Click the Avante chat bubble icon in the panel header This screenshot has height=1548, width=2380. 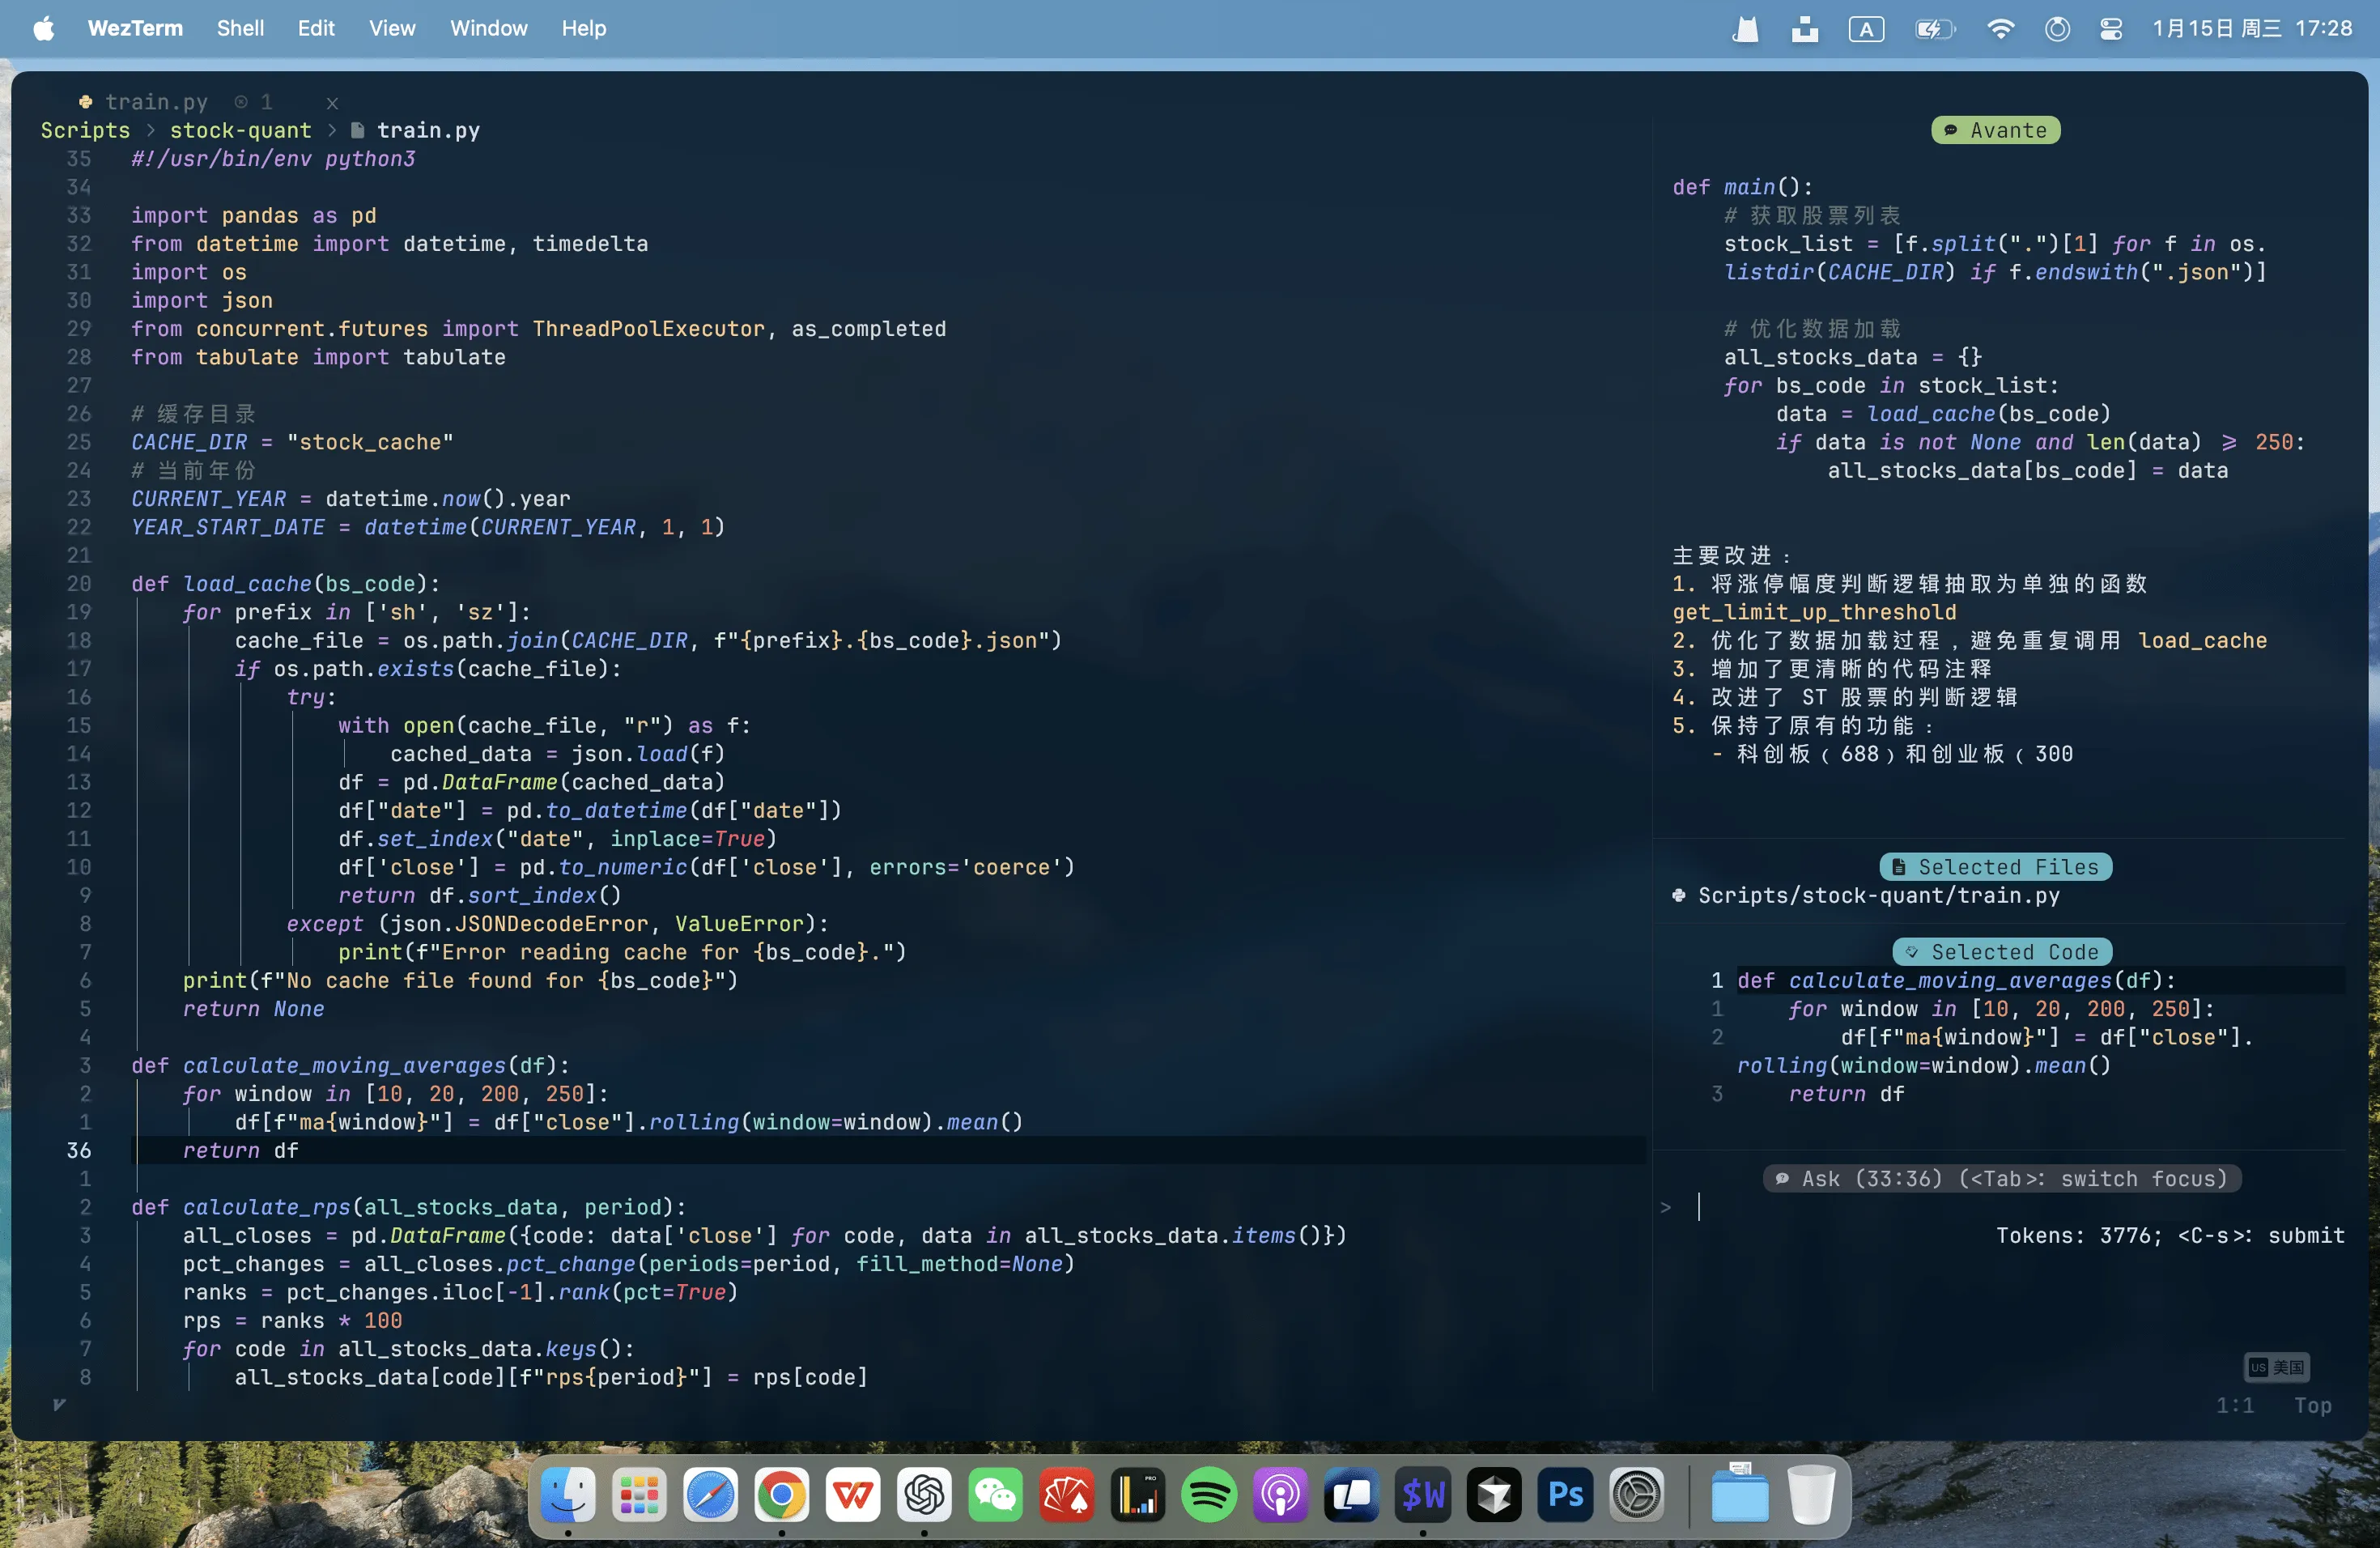click(1952, 130)
